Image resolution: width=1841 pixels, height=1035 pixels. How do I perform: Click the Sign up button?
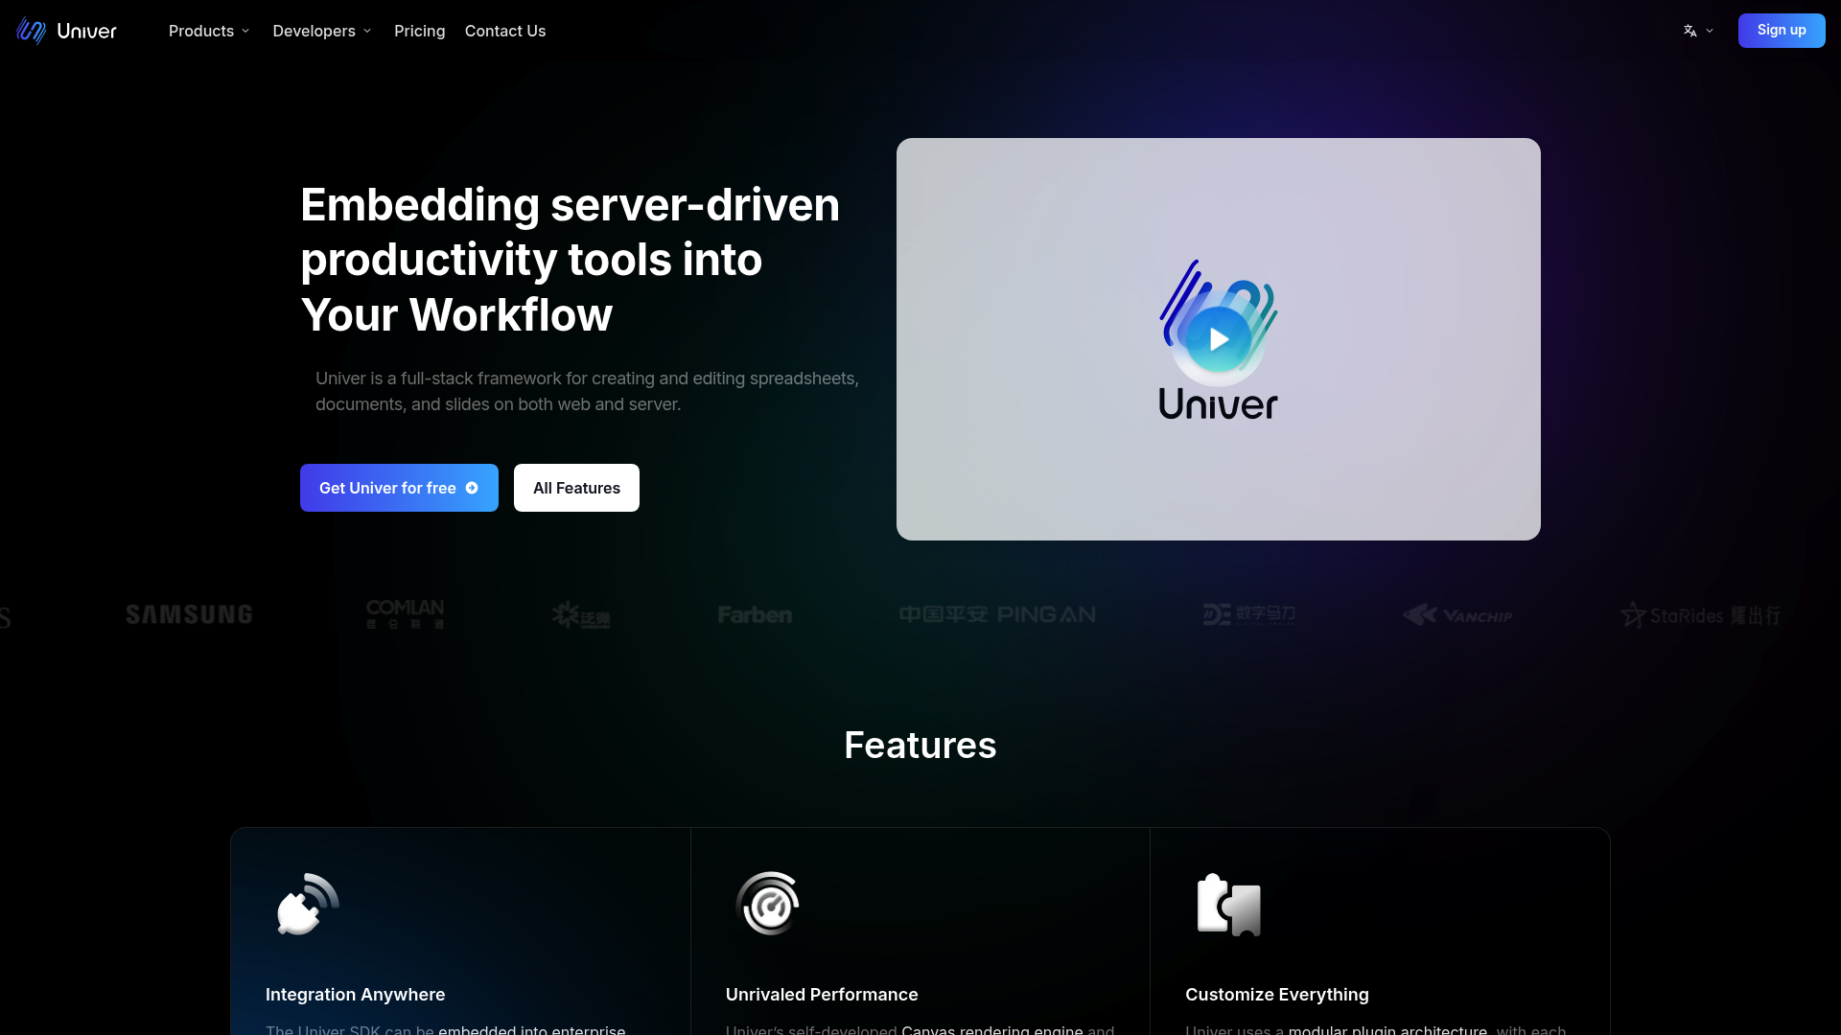tap(1782, 31)
